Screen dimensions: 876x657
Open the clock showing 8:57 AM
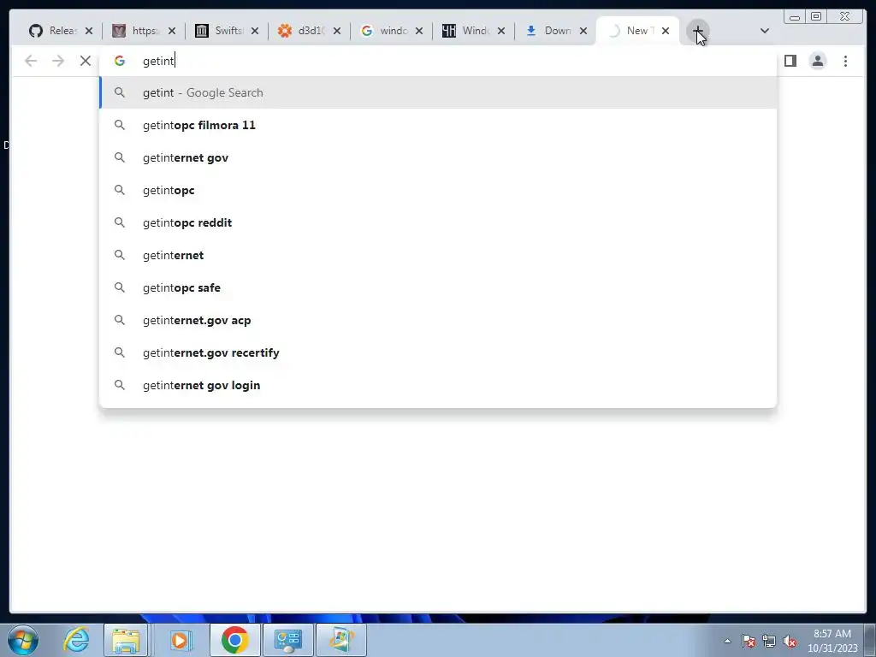pos(832,641)
